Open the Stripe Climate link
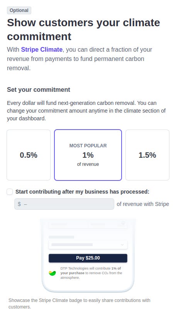This screenshot has height=317, width=176. pyautogui.click(x=42, y=49)
